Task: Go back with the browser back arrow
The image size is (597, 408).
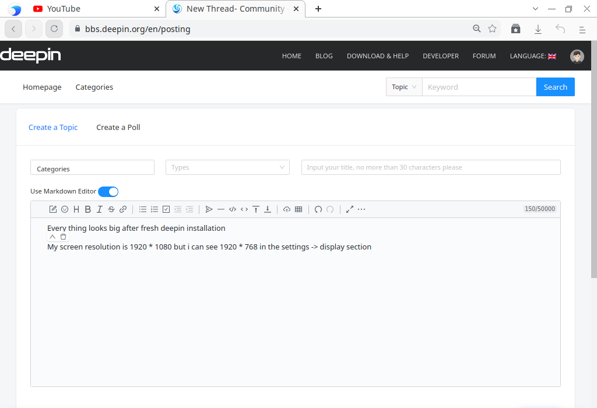Action: pos(13,29)
